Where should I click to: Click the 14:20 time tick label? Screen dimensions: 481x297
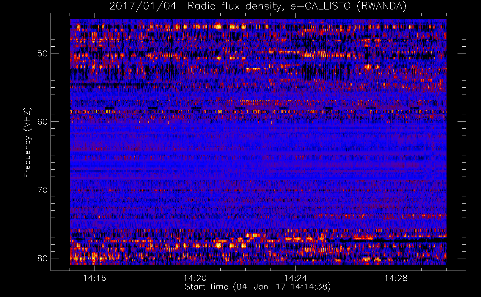click(x=195, y=278)
